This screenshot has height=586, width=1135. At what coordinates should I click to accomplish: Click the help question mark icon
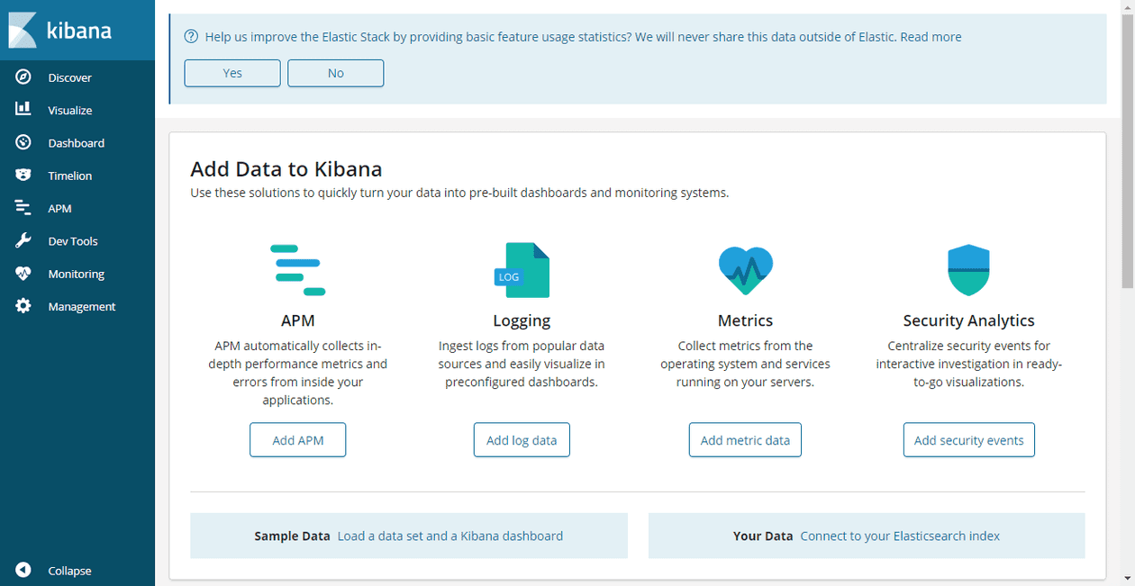190,37
